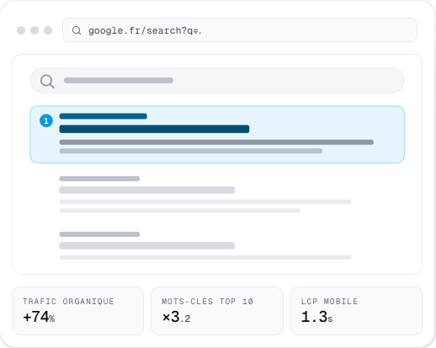Open the TRAFIC ORGANIQUE stat card
The image size is (436, 348).
(x=77, y=311)
